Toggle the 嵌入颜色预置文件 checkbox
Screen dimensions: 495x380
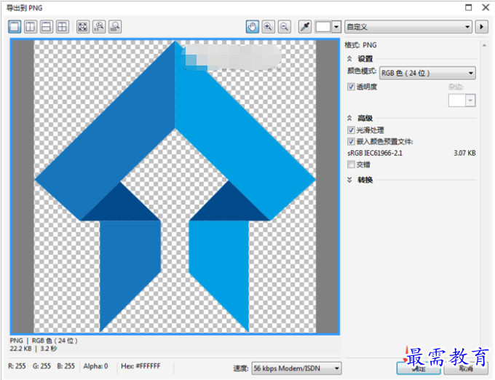(x=351, y=141)
